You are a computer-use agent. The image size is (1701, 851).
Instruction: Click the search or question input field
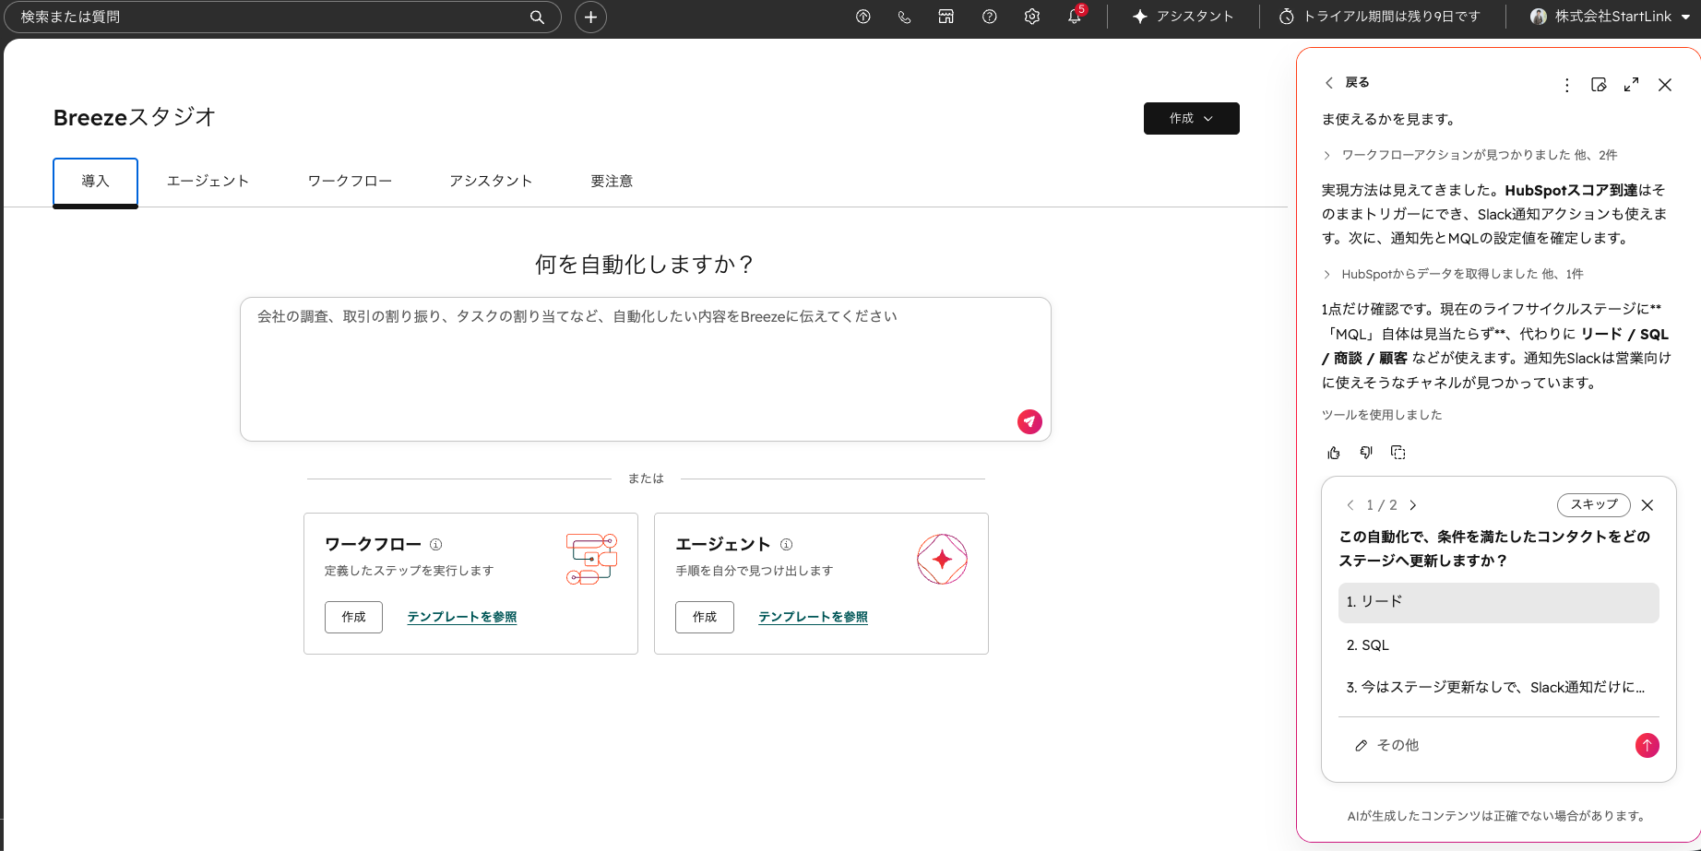point(282,17)
